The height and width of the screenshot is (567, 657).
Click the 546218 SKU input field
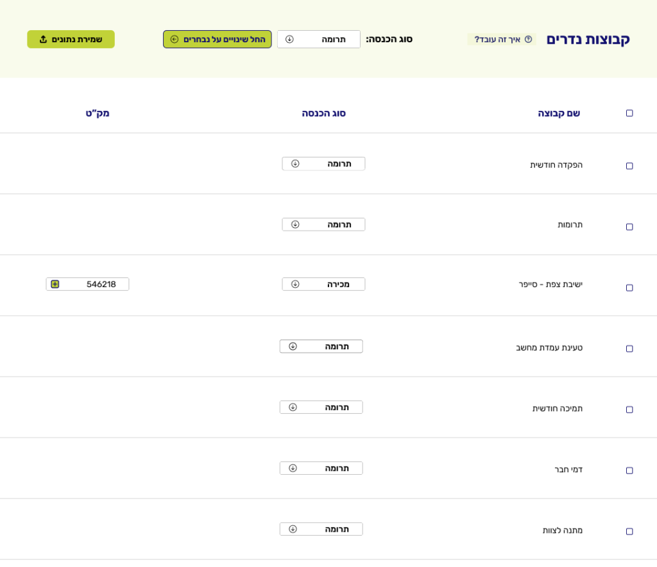coord(96,284)
